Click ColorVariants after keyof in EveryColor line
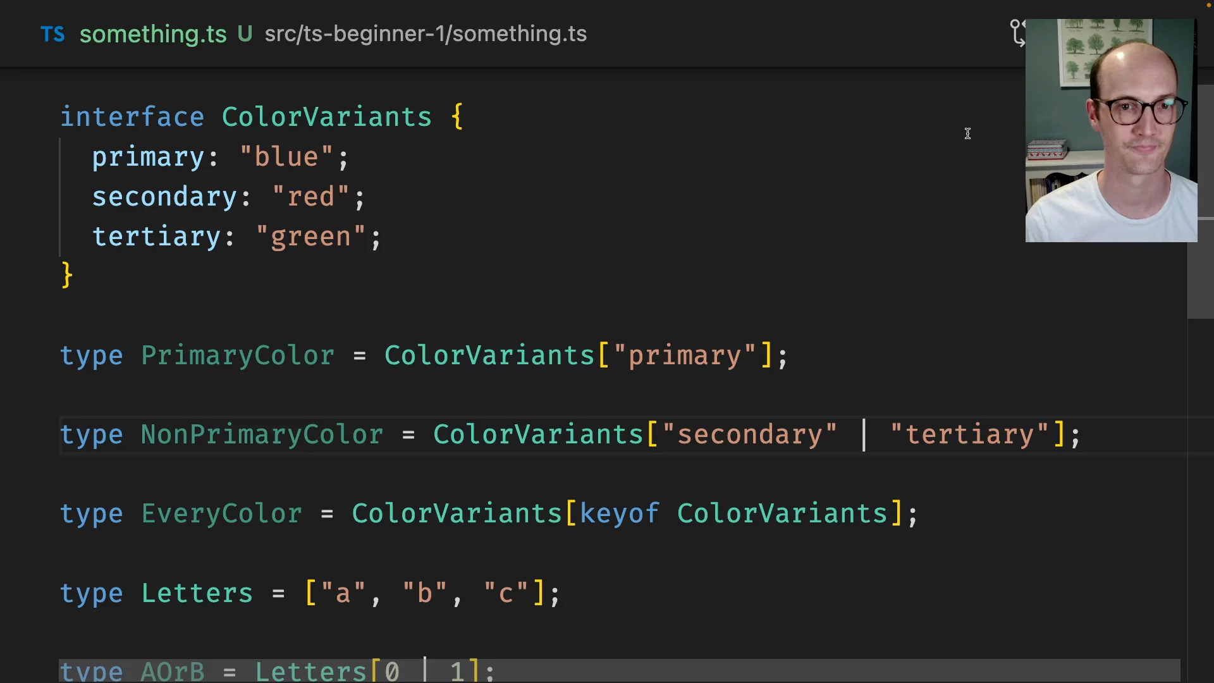The height and width of the screenshot is (683, 1214). pyautogui.click(x=783, y=514)
